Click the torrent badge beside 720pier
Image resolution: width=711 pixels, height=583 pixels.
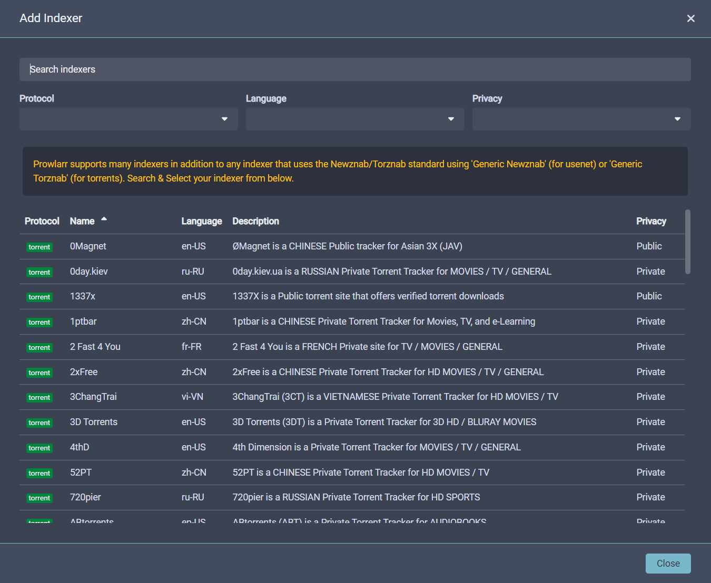39,498
